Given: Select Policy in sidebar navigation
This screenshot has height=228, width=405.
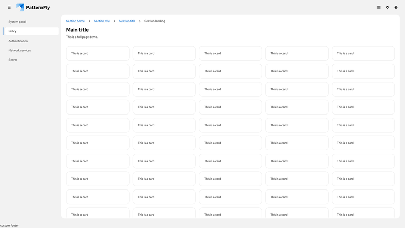Looking at the screenshot, I should point(31,31).
